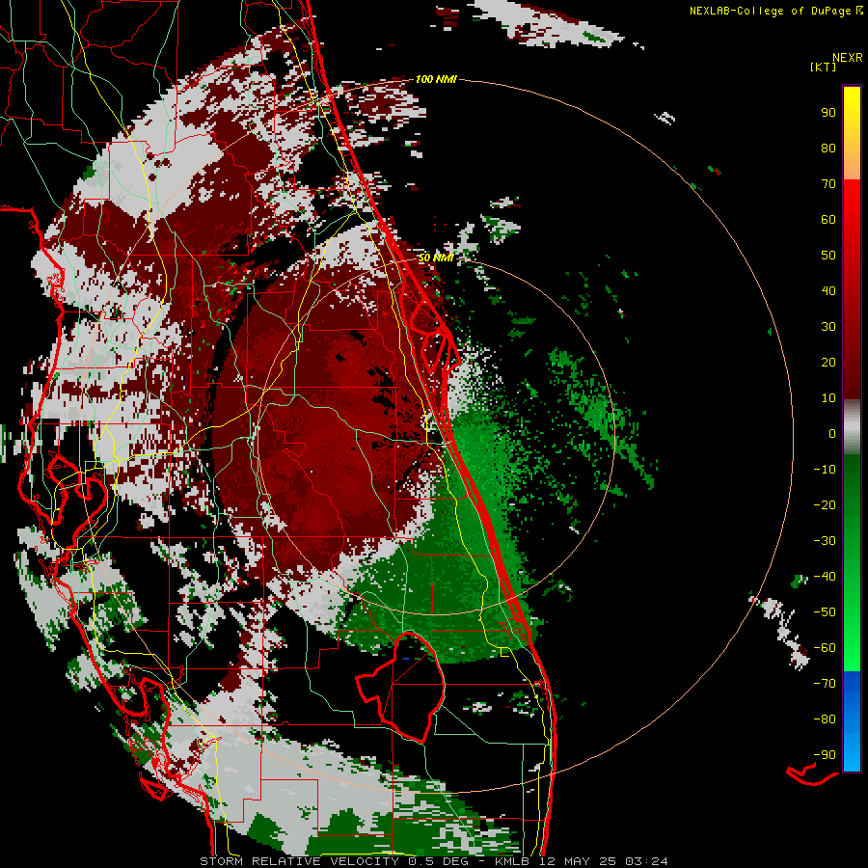868x868 pixels.
Task: Click the 0.5 DEG elevation text
Action: [438, 861]
